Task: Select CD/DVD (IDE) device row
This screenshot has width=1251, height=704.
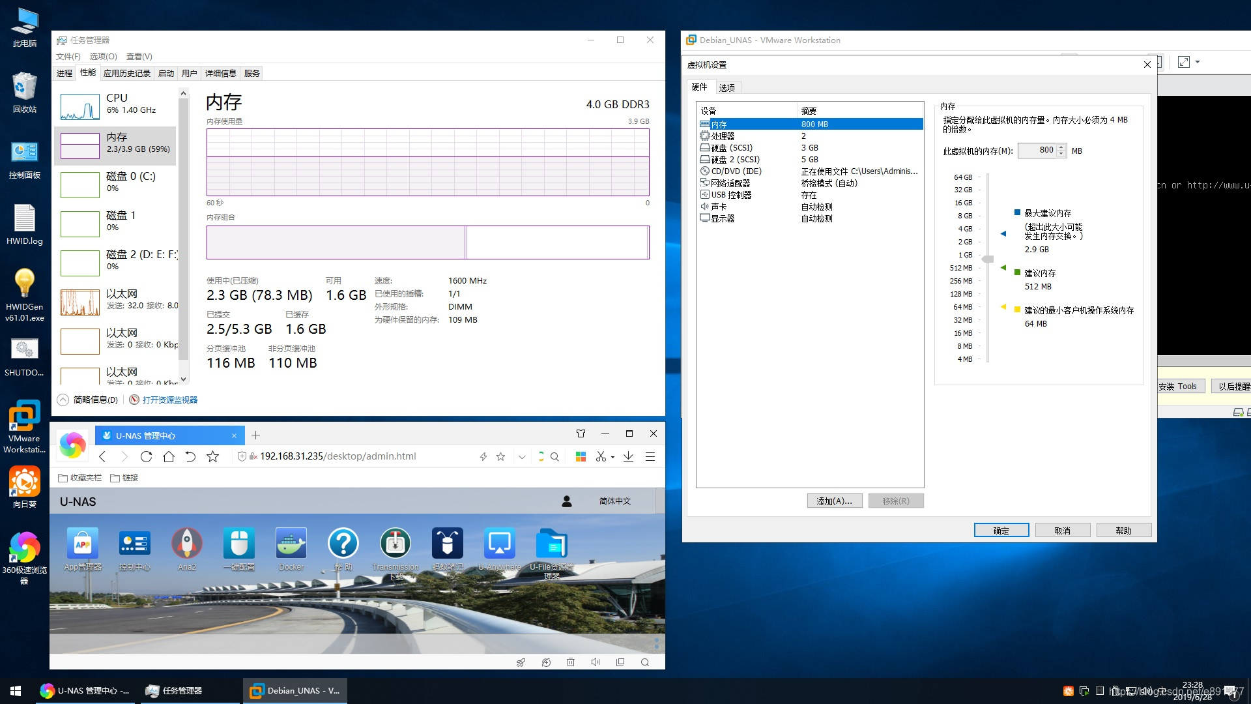Action: (811, 171)
